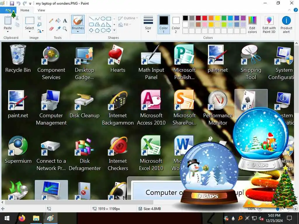Expand the Brushes dropdown arrow
This screenshot has height=224, width=299.
coord(78,32)
